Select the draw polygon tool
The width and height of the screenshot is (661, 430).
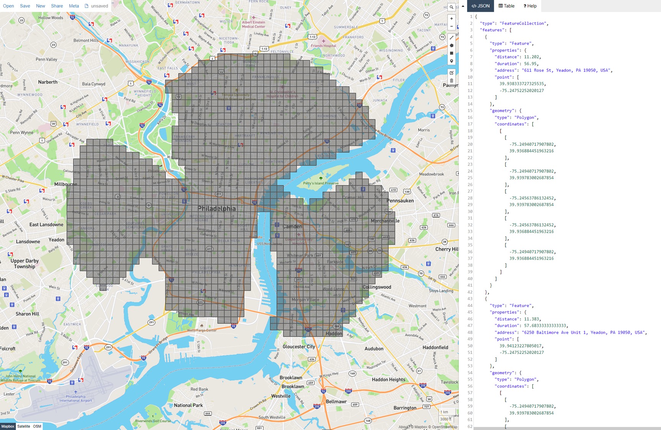pyautogui.click(x=451, y=45)
